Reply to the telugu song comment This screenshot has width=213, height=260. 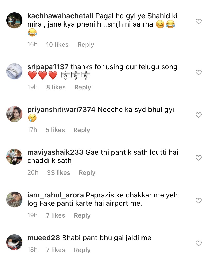pyautogui.click(x=83, y=87)
